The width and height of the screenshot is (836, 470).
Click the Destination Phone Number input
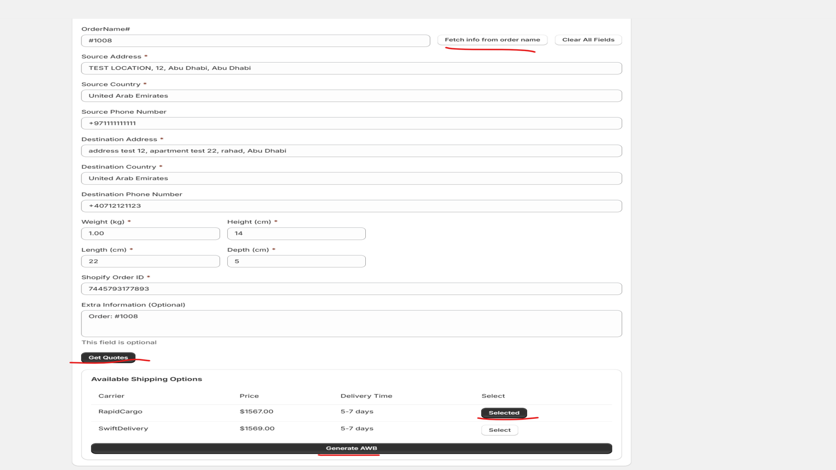(351, 206)
